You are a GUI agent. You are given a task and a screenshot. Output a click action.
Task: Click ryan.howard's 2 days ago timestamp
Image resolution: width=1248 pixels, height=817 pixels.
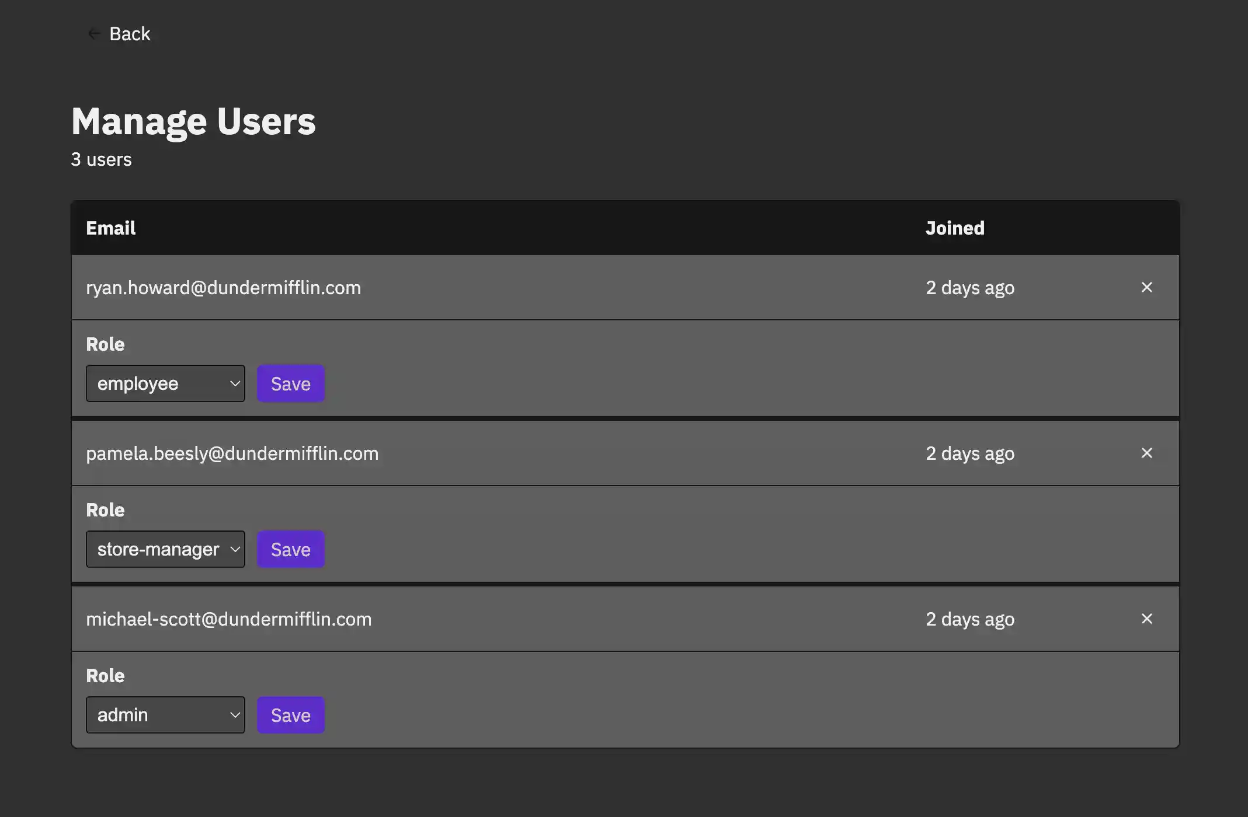(969, 288)
